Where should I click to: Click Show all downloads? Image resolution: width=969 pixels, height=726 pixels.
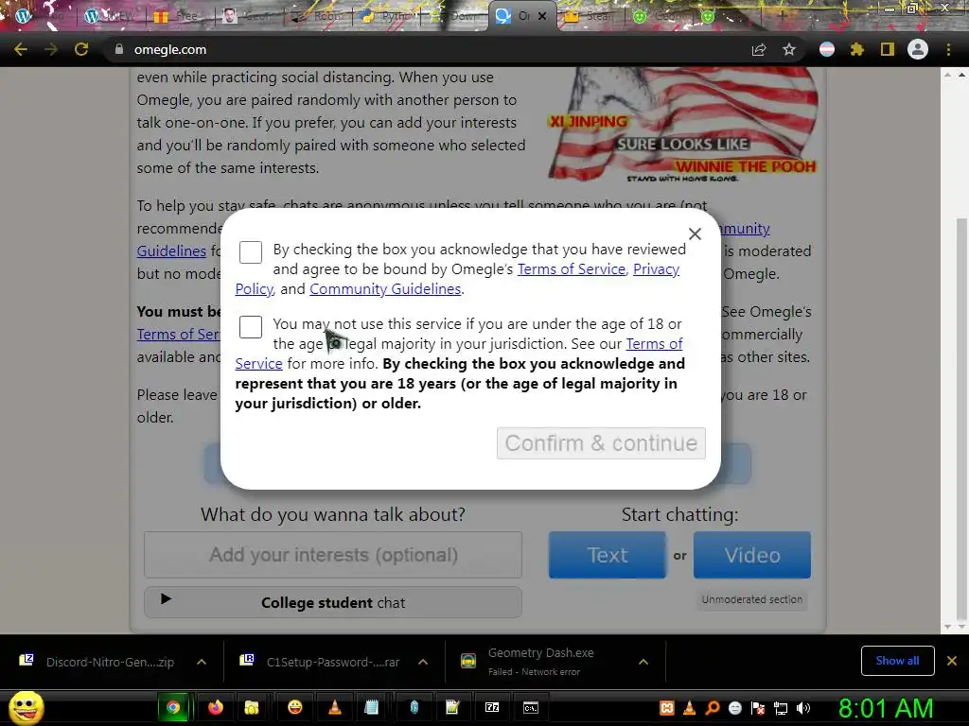point(897,661)
